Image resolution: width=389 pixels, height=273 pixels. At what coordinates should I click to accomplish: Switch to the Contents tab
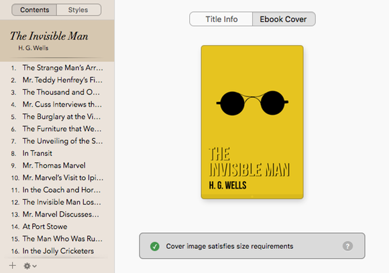34,10
